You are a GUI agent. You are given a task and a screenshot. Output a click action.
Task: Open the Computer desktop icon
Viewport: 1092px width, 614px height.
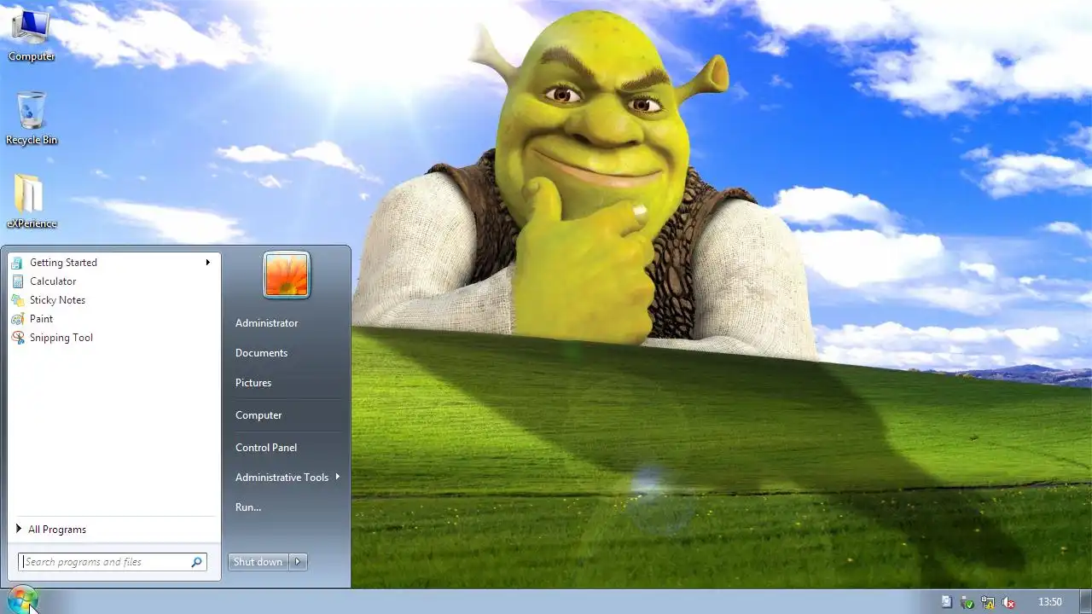tap(31, 34)
